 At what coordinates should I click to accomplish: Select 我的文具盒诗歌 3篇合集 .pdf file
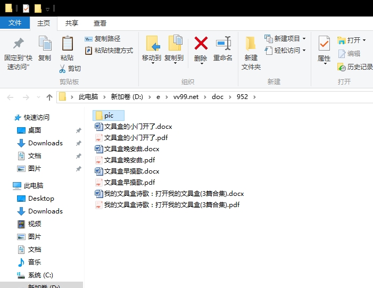167,205
